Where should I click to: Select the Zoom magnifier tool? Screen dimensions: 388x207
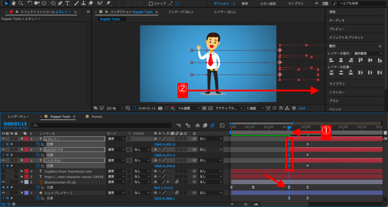coord(20,3)
